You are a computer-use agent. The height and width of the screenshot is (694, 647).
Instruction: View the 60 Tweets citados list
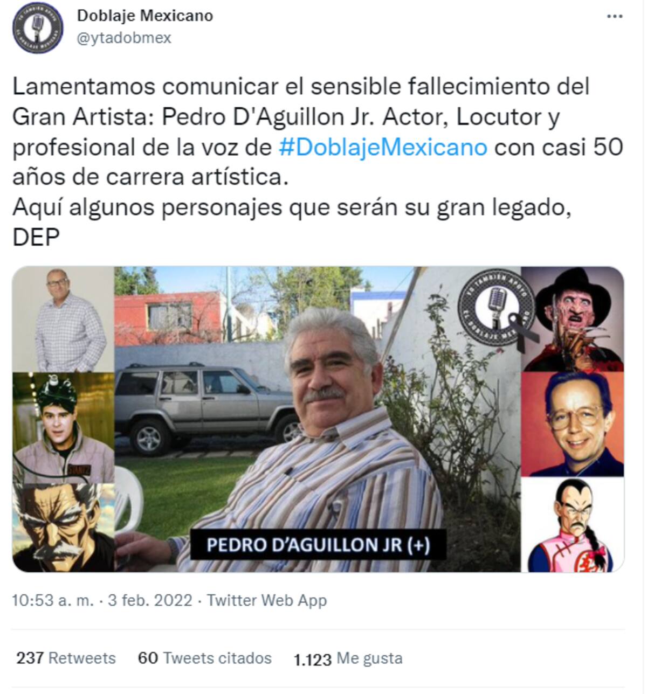tap(205, 658)
